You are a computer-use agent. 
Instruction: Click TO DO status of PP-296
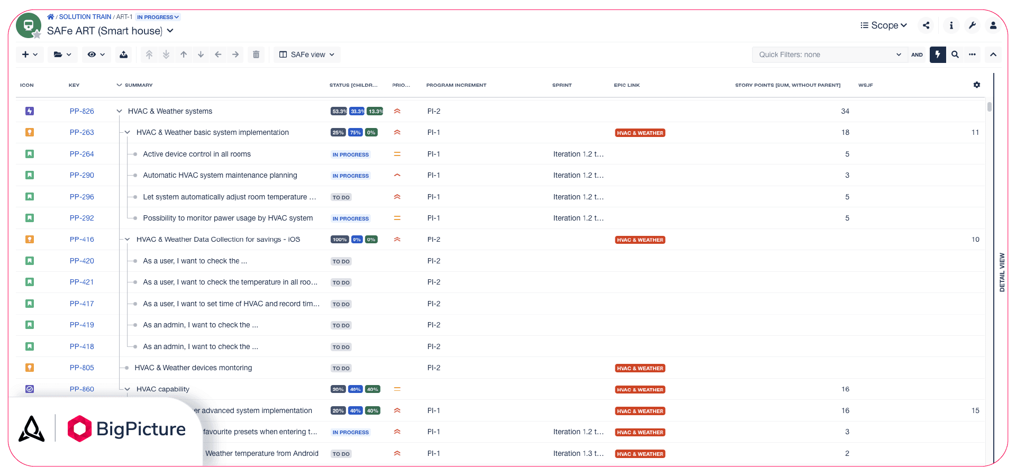click(341, 197)
